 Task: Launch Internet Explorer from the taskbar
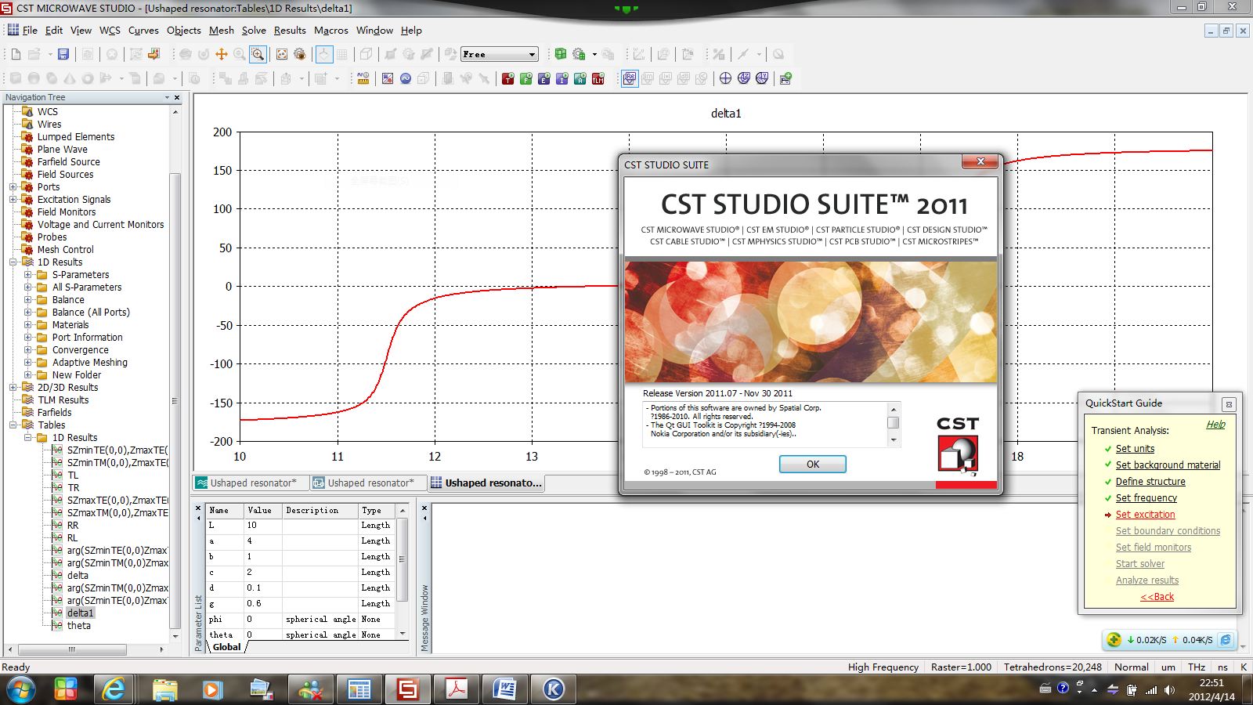[114, 689]
